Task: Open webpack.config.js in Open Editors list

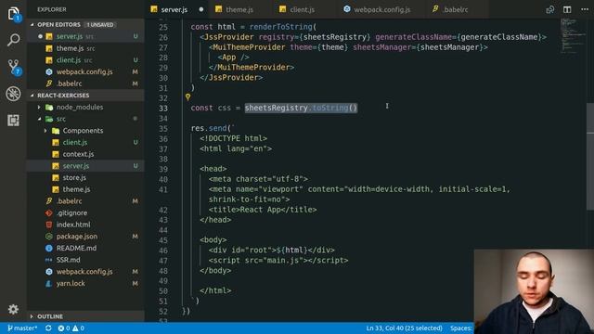Action: pyautogui.click(x=84, y=72)
